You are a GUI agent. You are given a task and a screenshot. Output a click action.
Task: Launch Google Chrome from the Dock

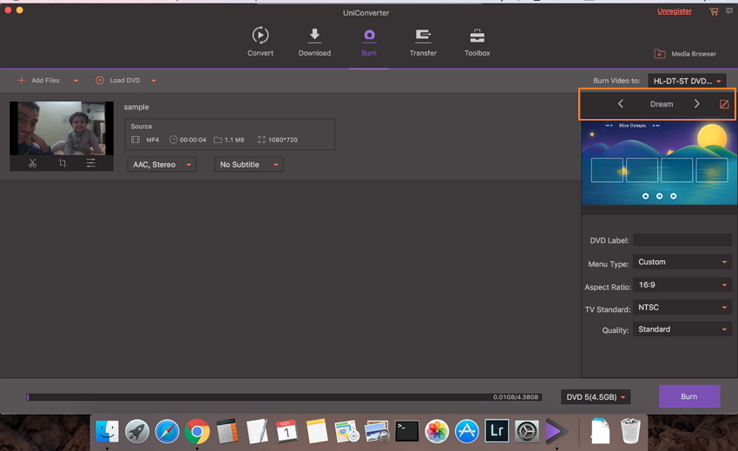point(197,431)
